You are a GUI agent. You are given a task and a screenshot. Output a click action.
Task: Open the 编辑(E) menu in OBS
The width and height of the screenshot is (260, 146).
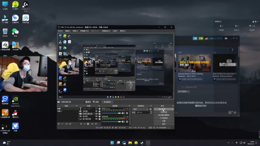click(68, 31)
